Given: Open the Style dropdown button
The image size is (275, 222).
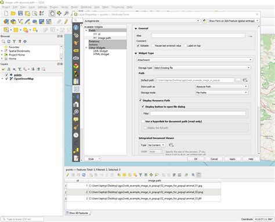Looking at the screenshot, I should 92,159.
